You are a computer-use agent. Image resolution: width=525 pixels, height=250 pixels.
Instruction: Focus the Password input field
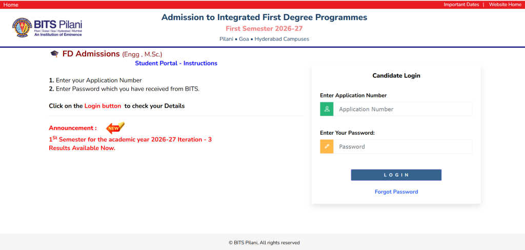click(403, 147)
